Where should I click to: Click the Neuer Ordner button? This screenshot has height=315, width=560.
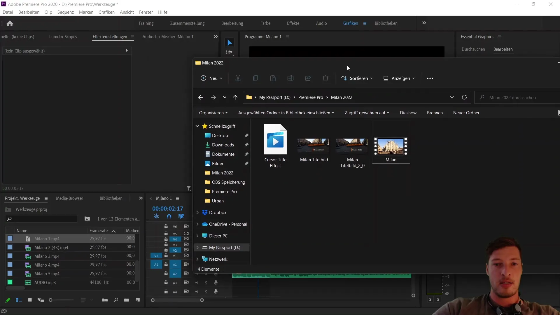(467, 113)
